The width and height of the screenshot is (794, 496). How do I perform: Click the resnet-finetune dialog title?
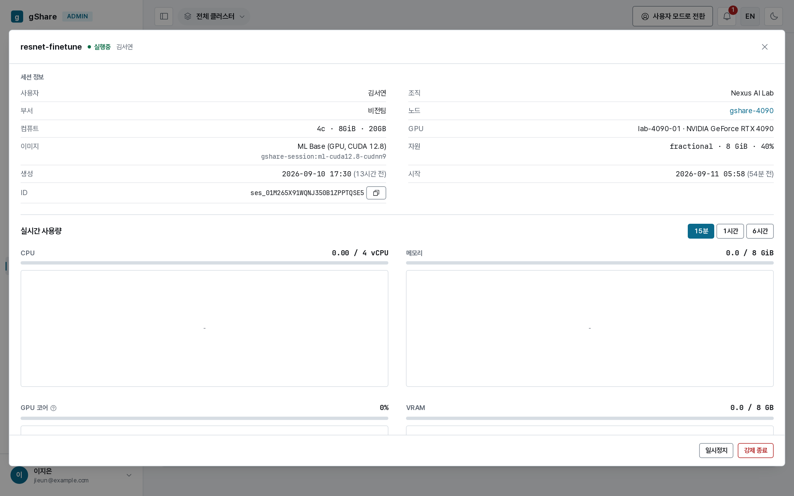click(51, 47)
